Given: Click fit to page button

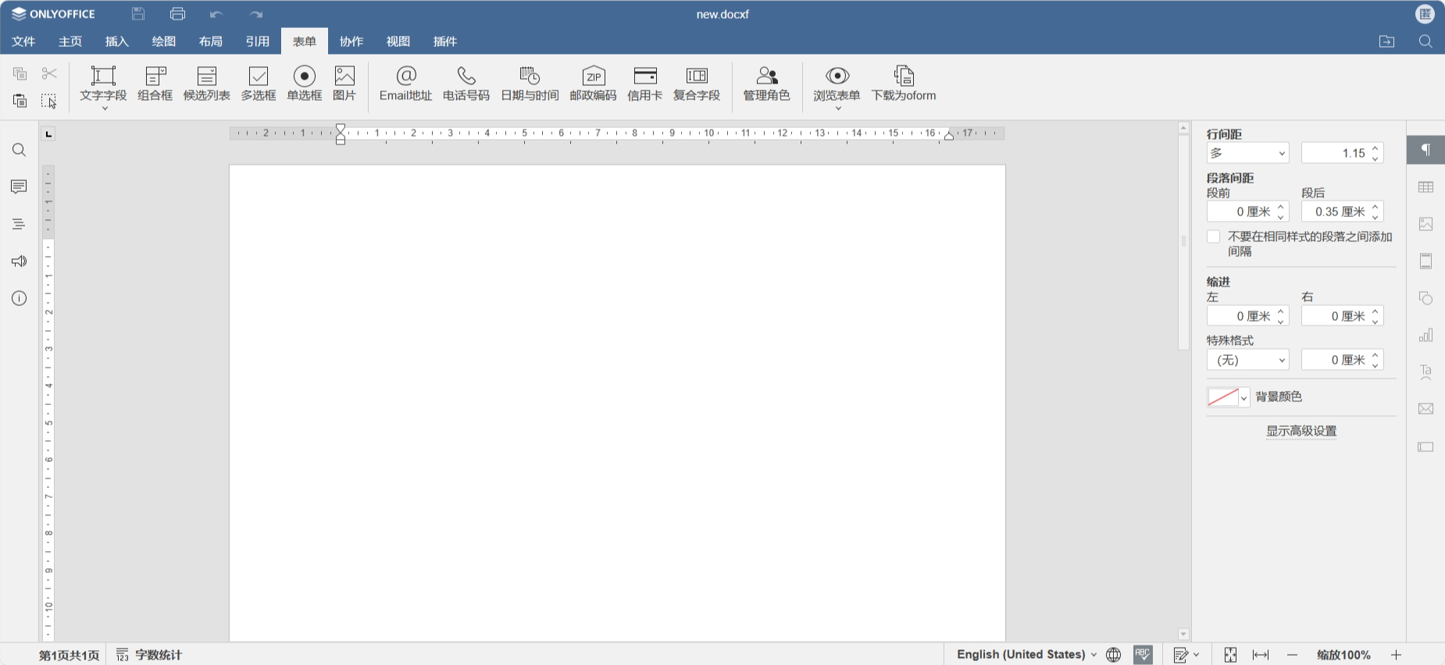Looking at the screenshot, I should click(1230, 655).
